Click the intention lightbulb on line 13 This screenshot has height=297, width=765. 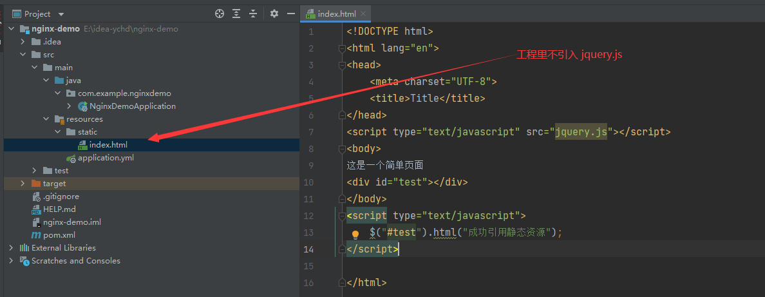point(355,235)
